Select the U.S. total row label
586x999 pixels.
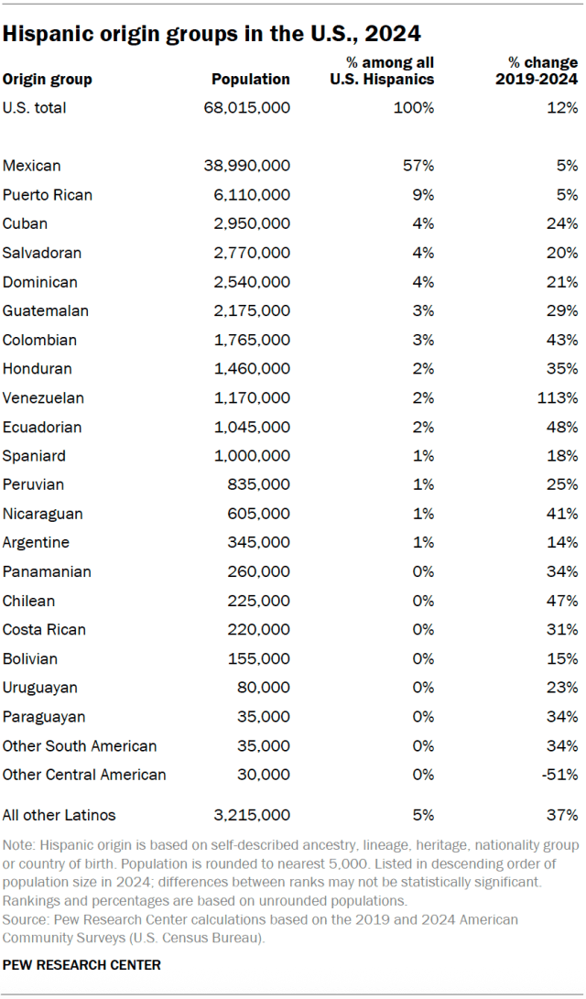pyautogui.click(x=35, y=108)
